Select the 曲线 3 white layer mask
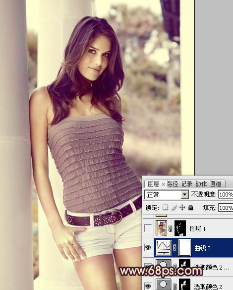 tap(185, 248)
